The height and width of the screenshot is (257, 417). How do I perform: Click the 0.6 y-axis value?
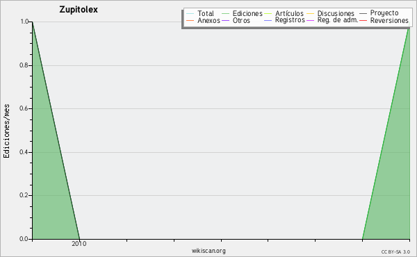(x=24, y=108)
